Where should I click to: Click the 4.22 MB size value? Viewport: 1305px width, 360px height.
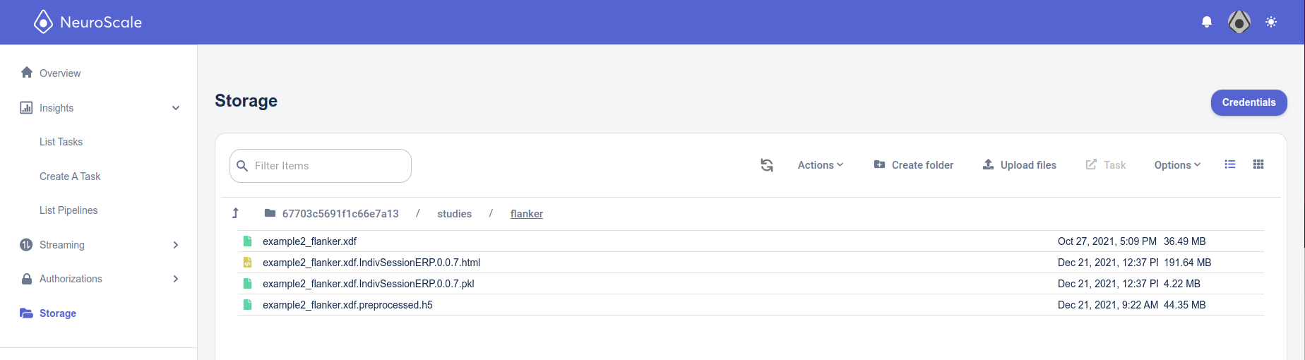[x=1182, y=284]
